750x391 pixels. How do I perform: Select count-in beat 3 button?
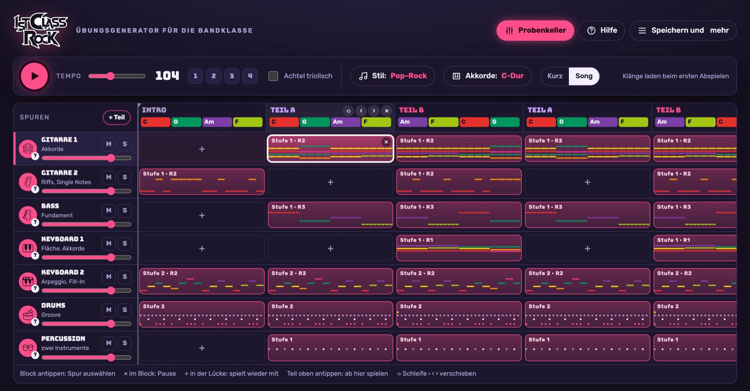(x=232, y=76)
